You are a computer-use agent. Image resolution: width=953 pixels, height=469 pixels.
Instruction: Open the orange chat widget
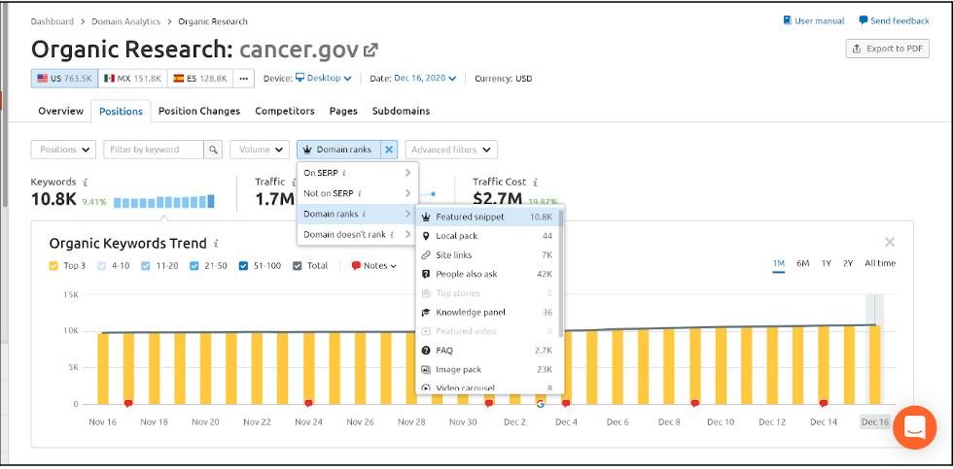(x=915, y=428)
